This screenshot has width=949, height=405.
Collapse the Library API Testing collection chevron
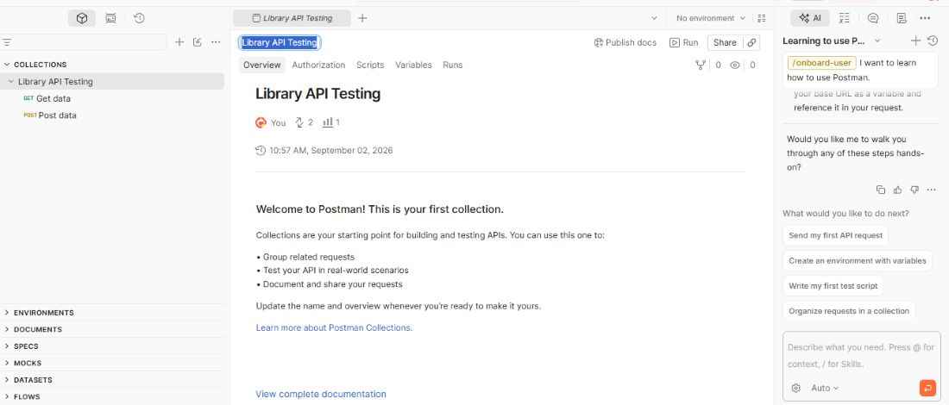pyautogui.click(x=11, y=82)
